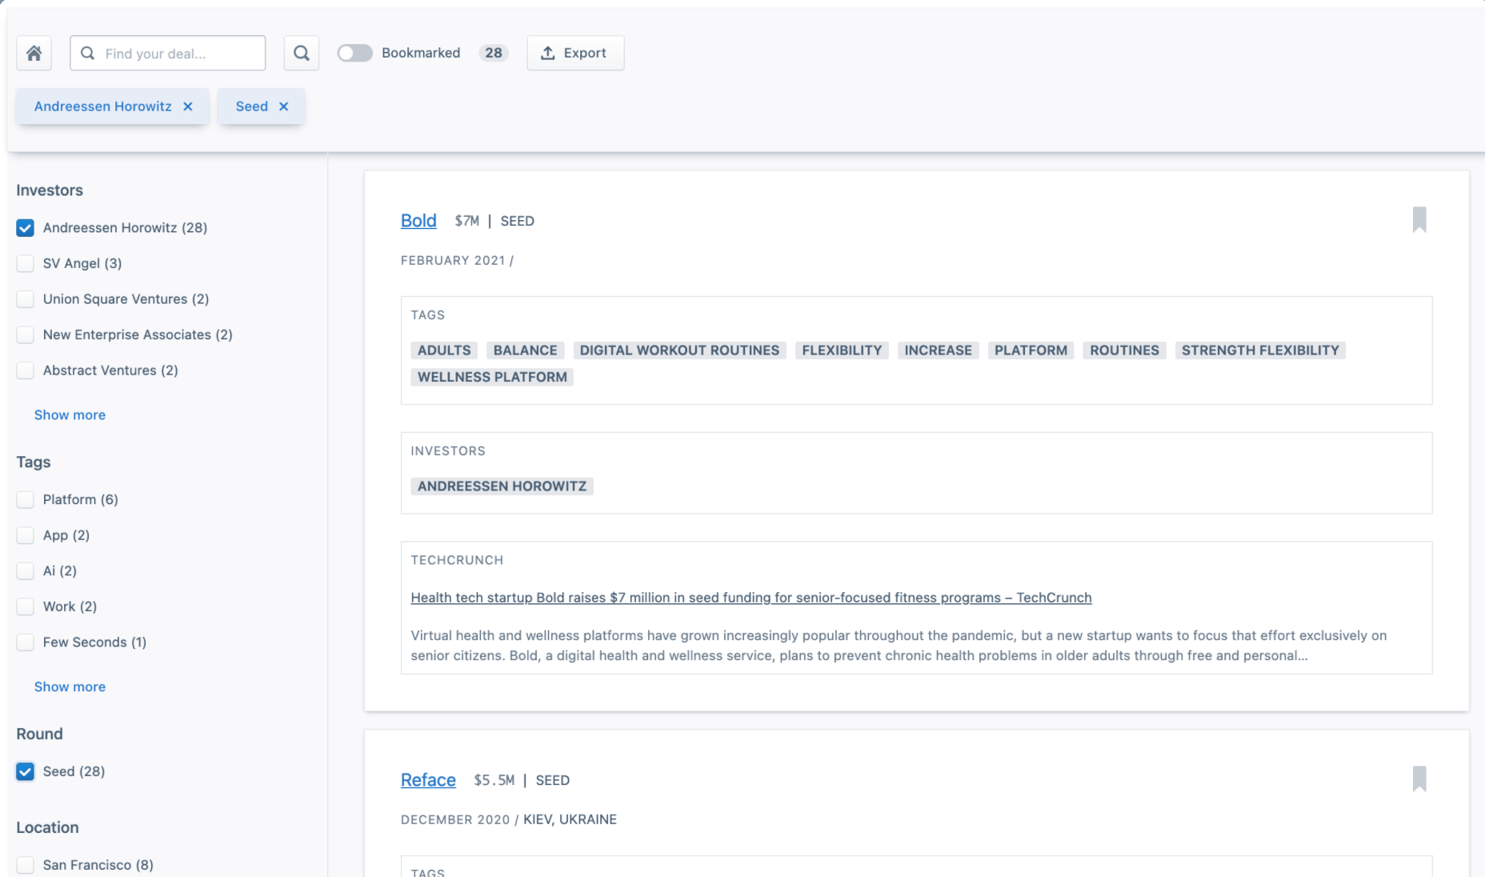Click the WELLNESS PLATFORM tag

(492, 377)
